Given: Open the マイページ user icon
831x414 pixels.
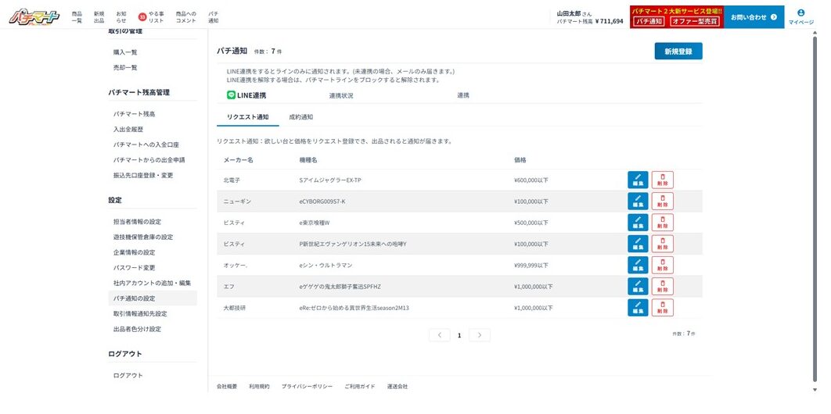Looking at the screenshot, I should point(800,16).
